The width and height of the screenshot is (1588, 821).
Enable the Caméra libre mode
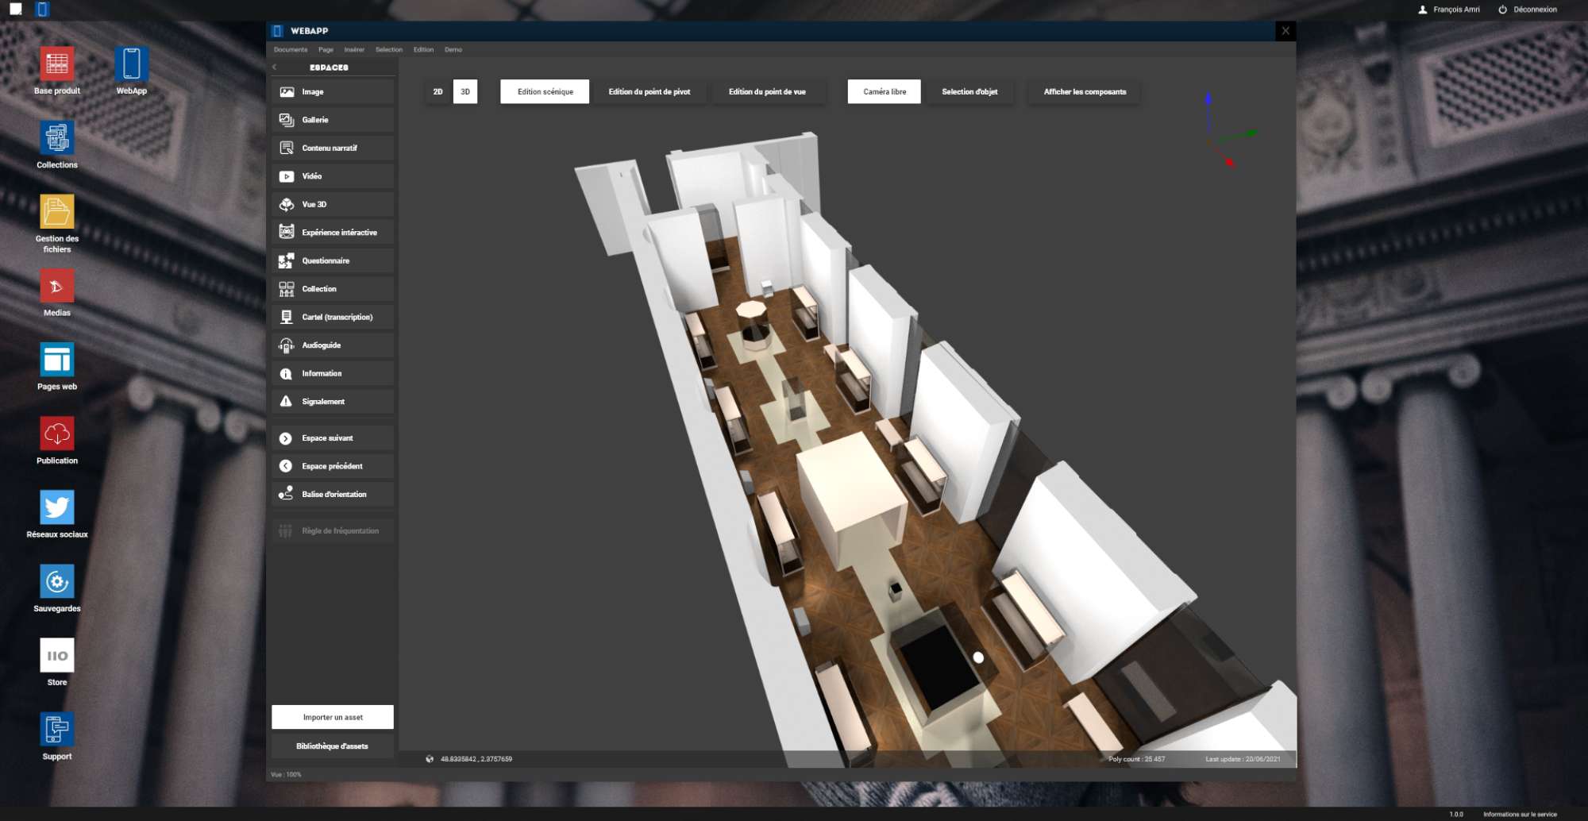point(884,92)
